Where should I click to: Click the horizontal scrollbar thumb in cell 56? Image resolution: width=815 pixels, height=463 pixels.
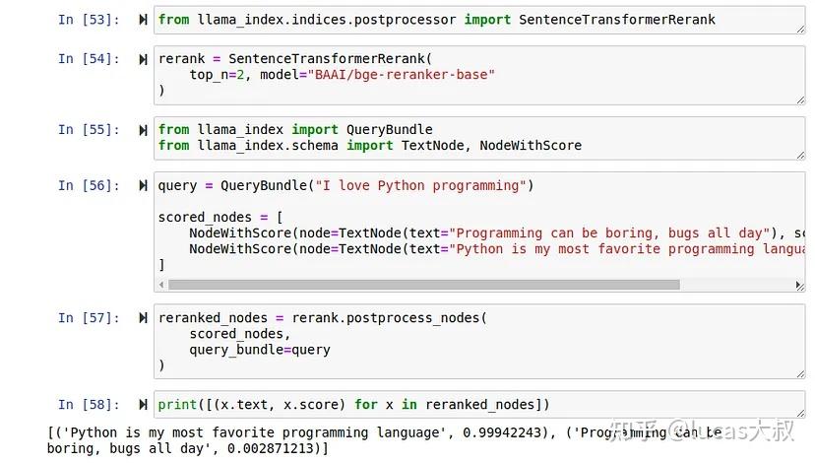pos(423,285)
